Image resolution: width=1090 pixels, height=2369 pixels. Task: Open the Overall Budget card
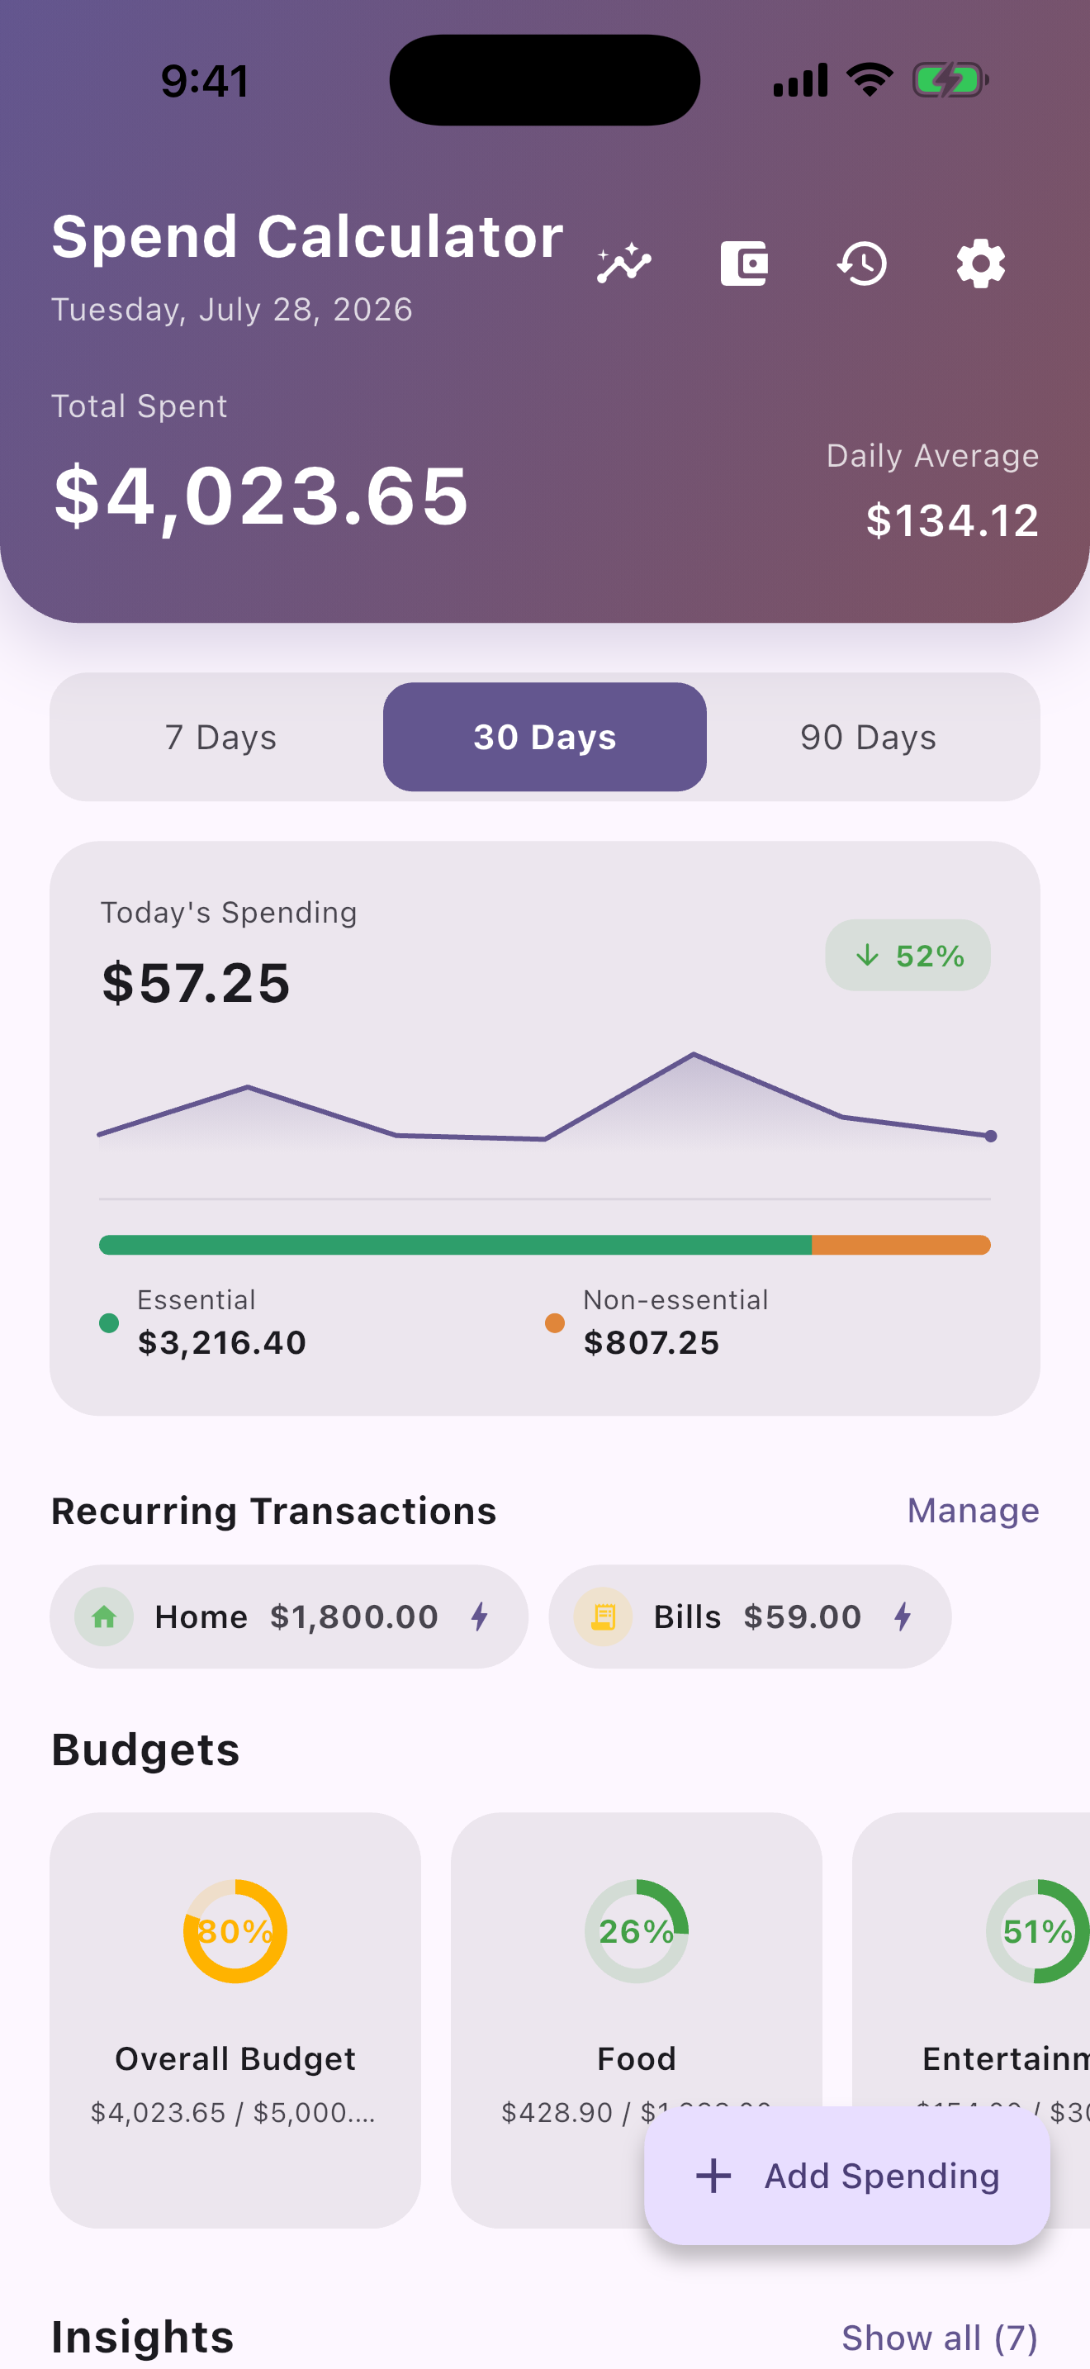(235, 2020)
